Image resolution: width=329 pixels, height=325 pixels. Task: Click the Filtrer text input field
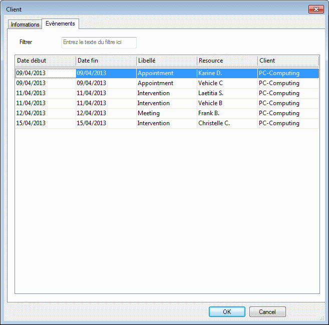tap(99, 43)
